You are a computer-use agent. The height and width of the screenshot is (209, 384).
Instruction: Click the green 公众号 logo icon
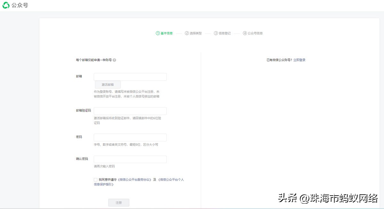[x=6, y=5]
